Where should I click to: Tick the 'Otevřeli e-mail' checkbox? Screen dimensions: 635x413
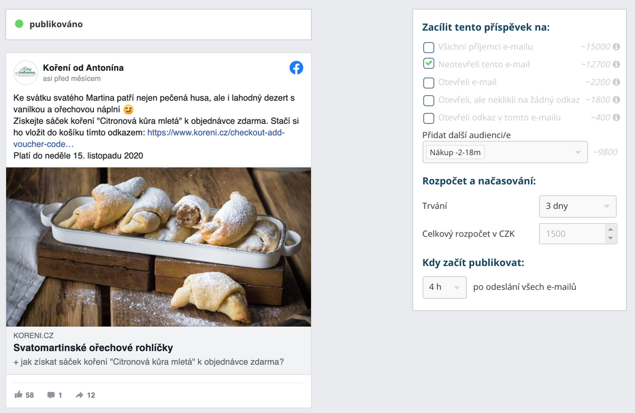tap(429, 83)
